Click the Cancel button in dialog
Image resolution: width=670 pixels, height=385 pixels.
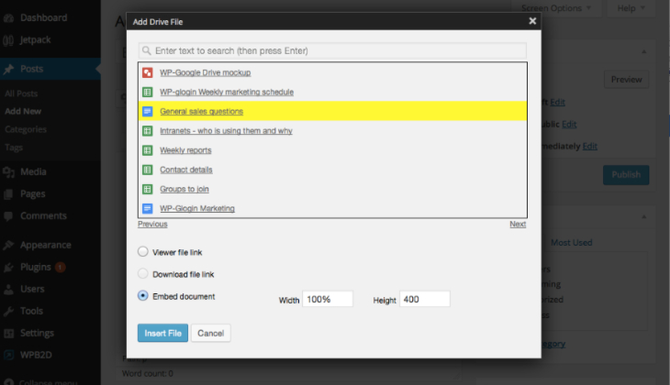(x=211, y=334)
